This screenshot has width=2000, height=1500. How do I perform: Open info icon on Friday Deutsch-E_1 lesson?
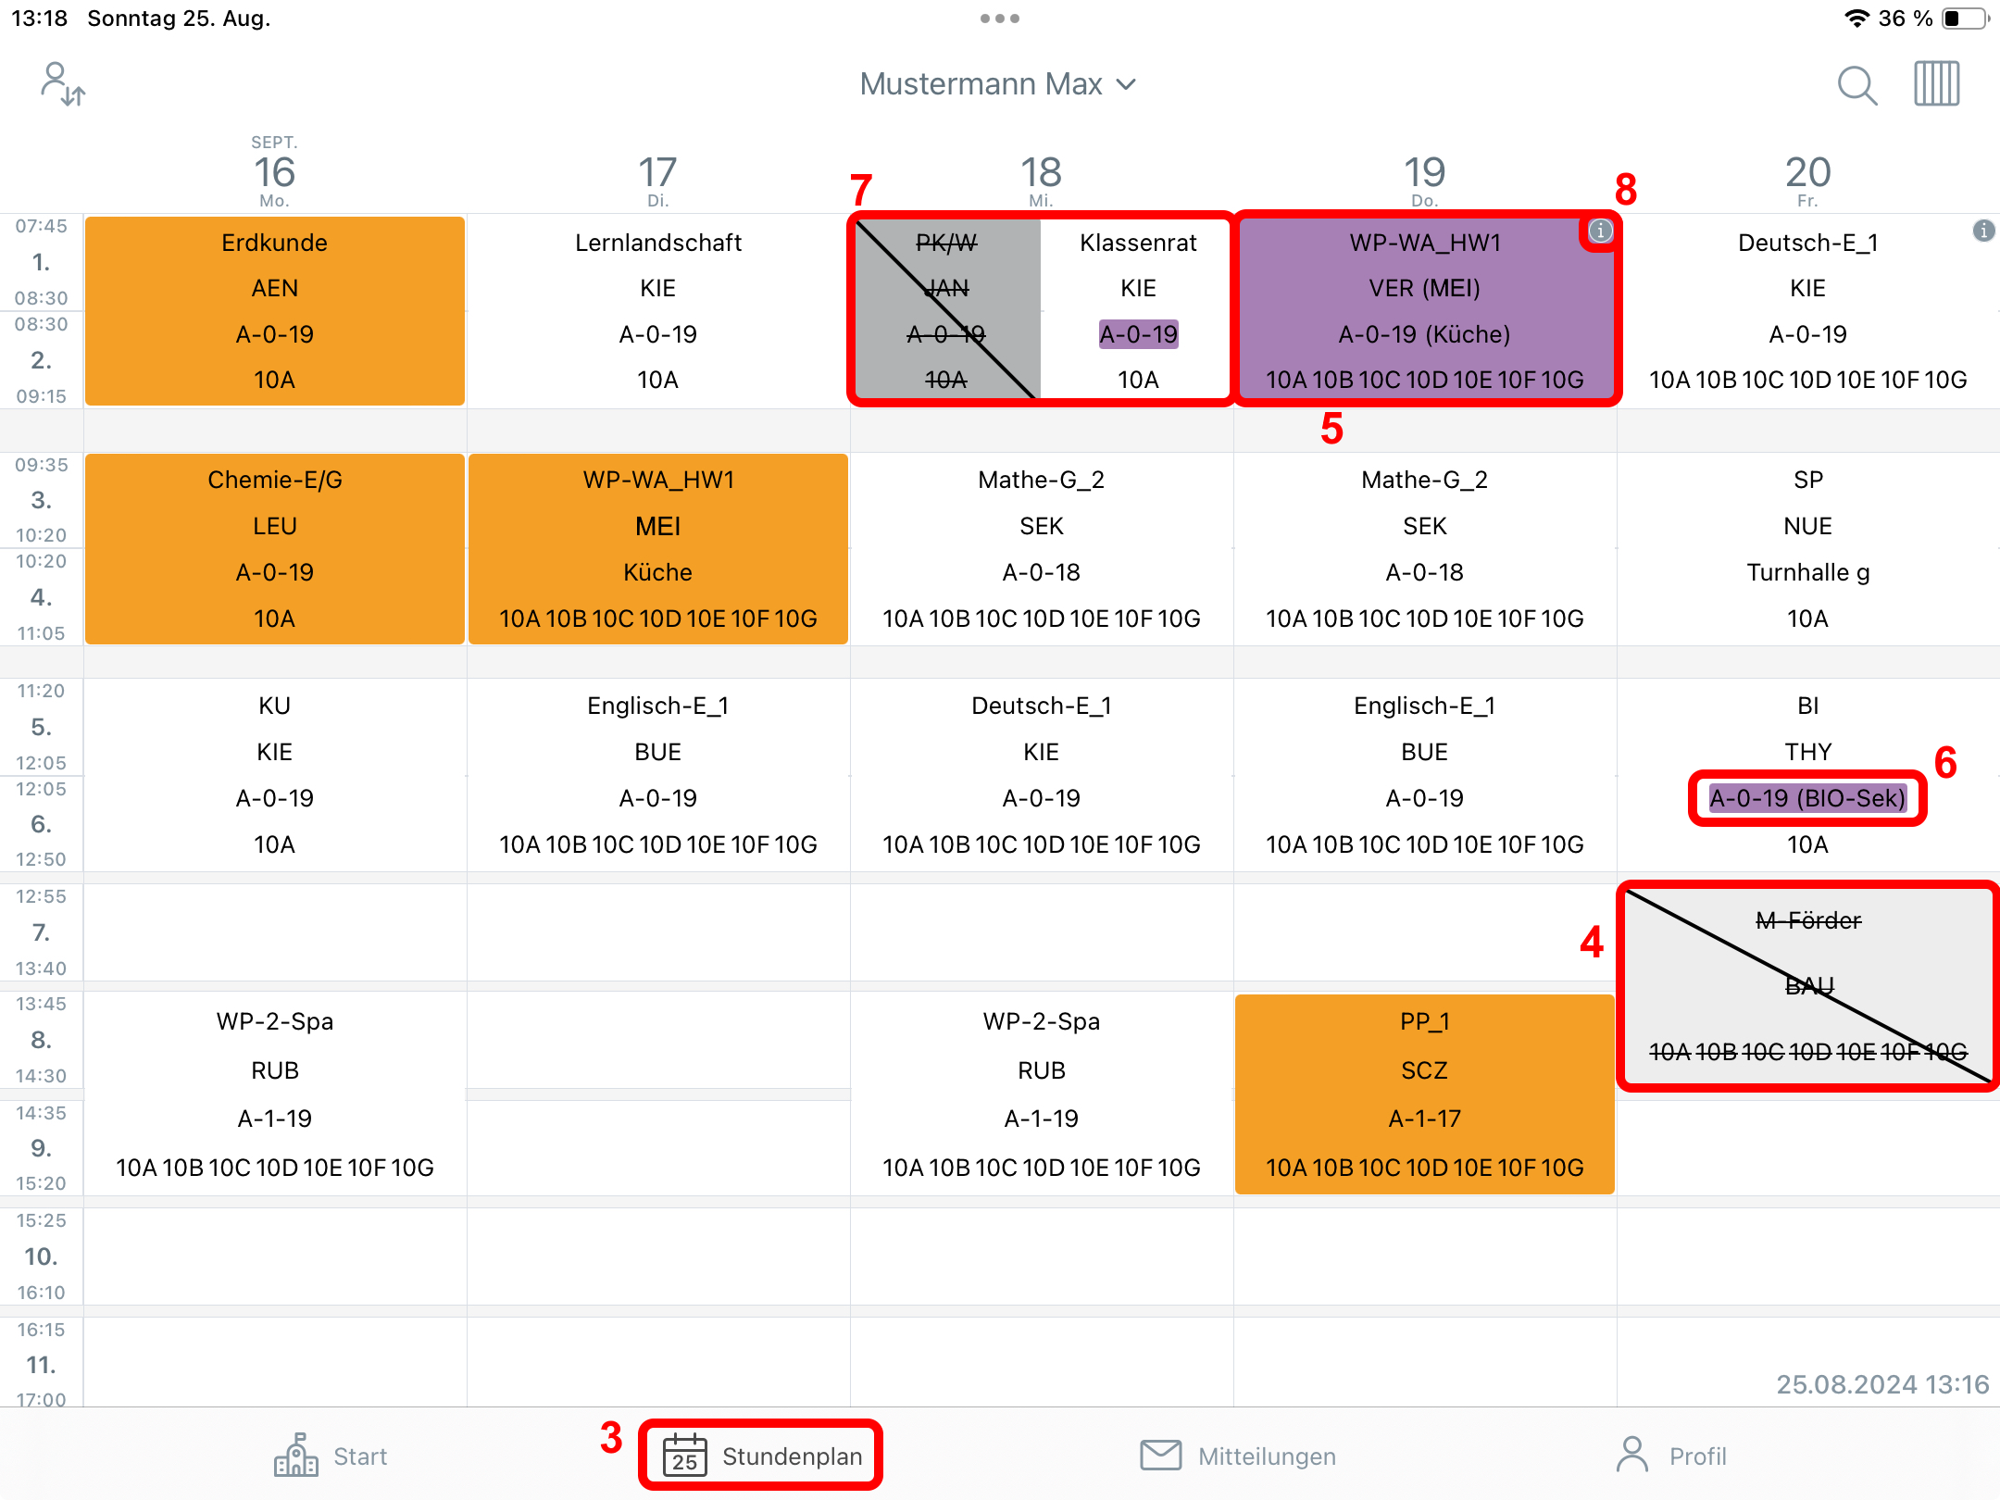tap(1983, 231)
